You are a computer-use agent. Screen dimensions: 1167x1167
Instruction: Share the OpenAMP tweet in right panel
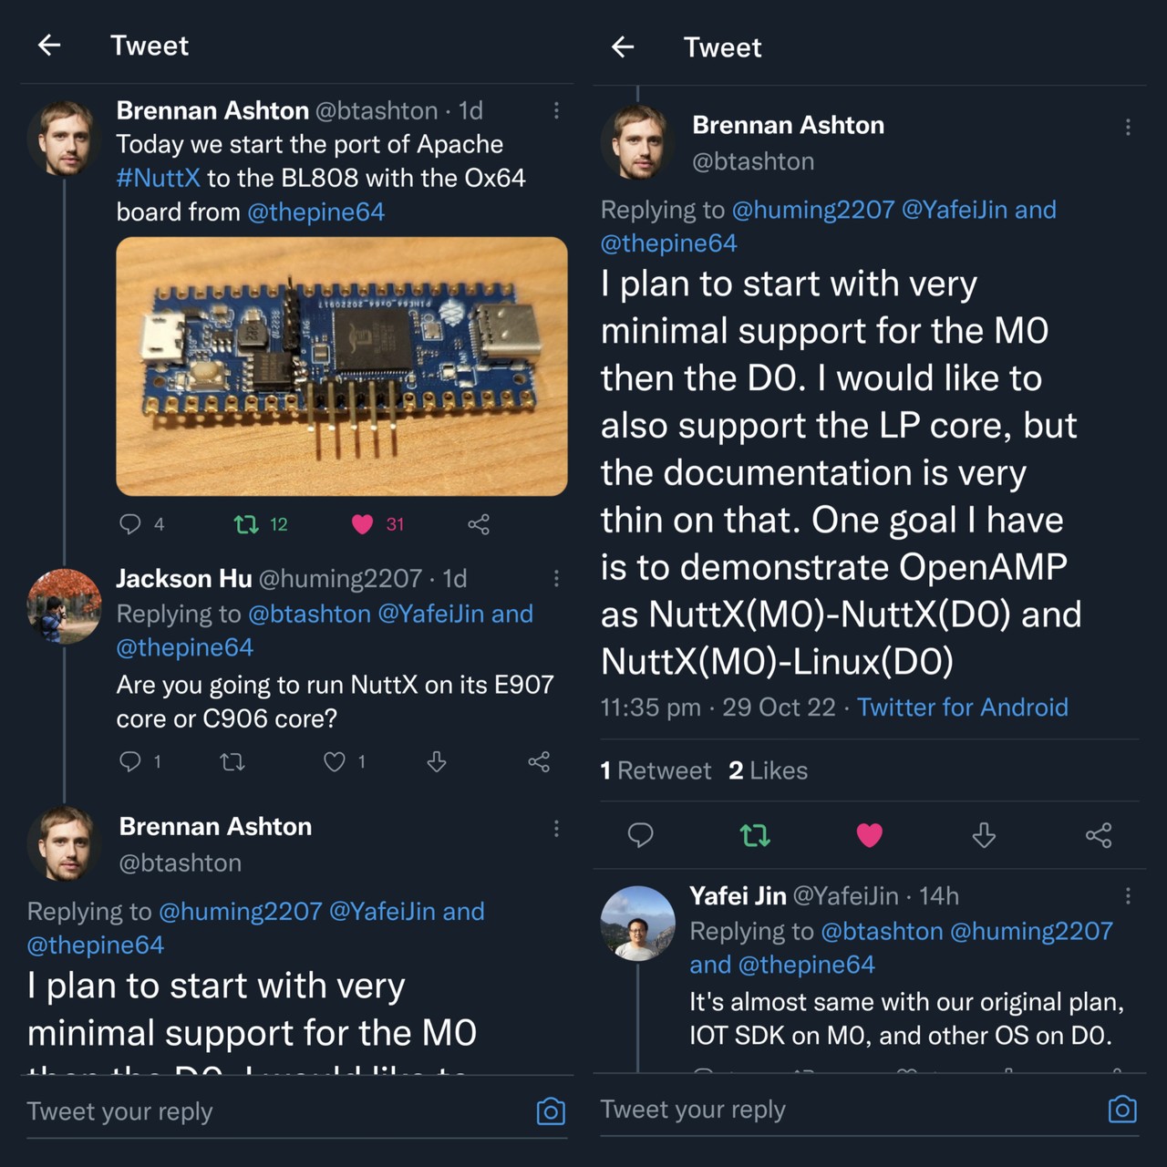pyautogui.click(x=1099, y=834)
